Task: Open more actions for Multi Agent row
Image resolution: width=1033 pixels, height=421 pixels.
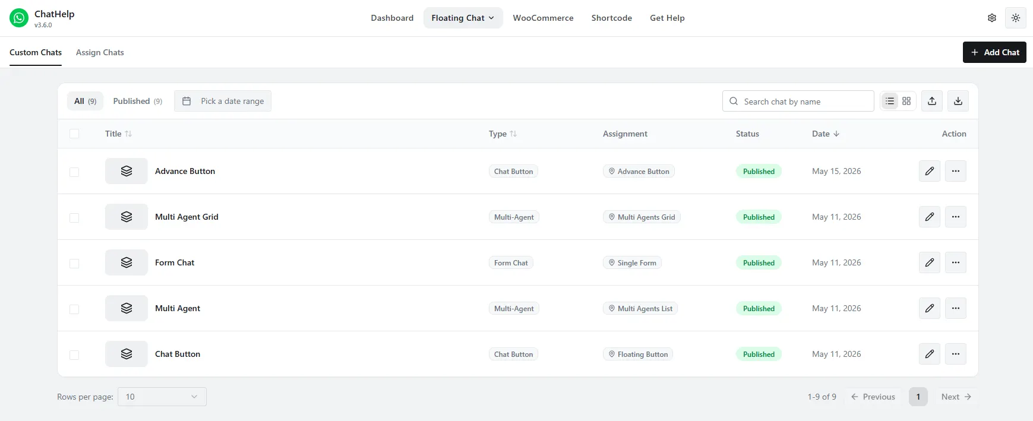Action: 956,308
